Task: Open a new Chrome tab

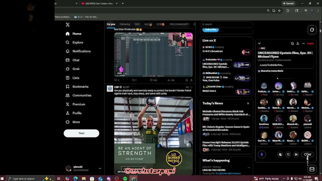Action: pyautogui.click(x=123, y=3)
